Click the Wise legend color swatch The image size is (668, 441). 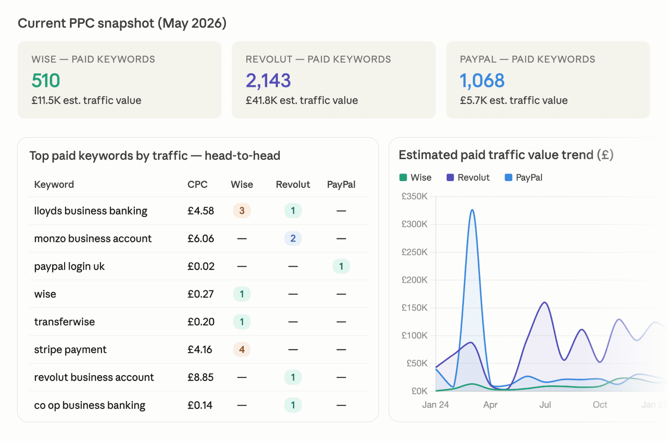pos(403,177)
